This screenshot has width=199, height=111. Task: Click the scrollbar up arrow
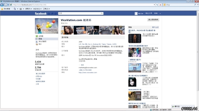pos(198,12)
